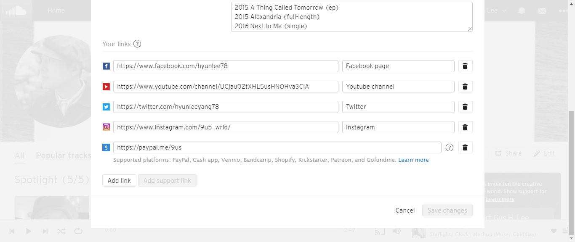This screenshot has width=575, height=242.
Task: Click the Instagram URL input field
Action: coord(226,127)
